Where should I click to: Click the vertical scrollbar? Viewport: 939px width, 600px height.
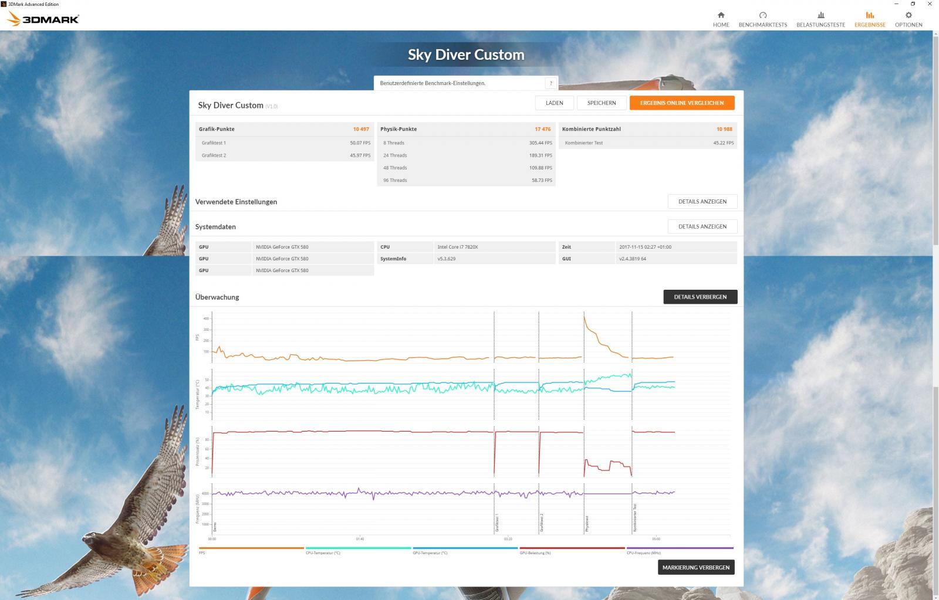tap(935, 317)
